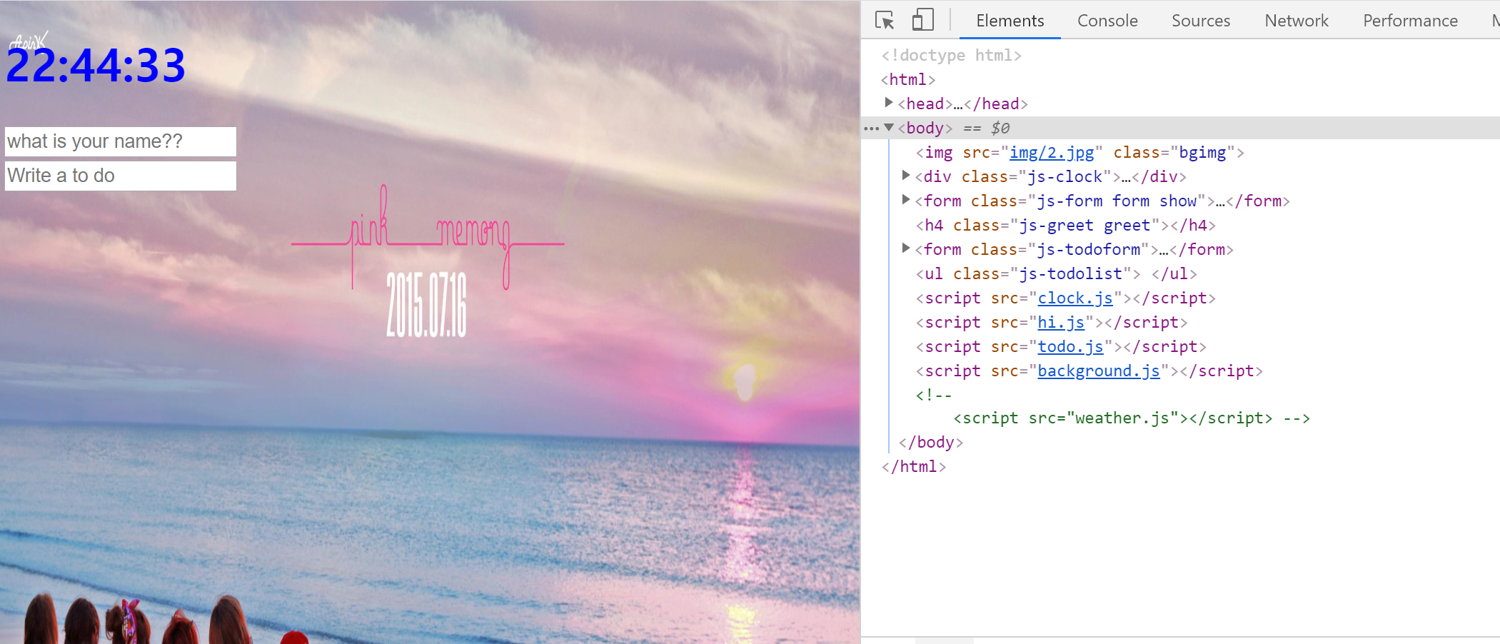This screenshot has height=644, width=1500.
Task: Follow the img/2.jpg source link
Action: [1052, 152]
